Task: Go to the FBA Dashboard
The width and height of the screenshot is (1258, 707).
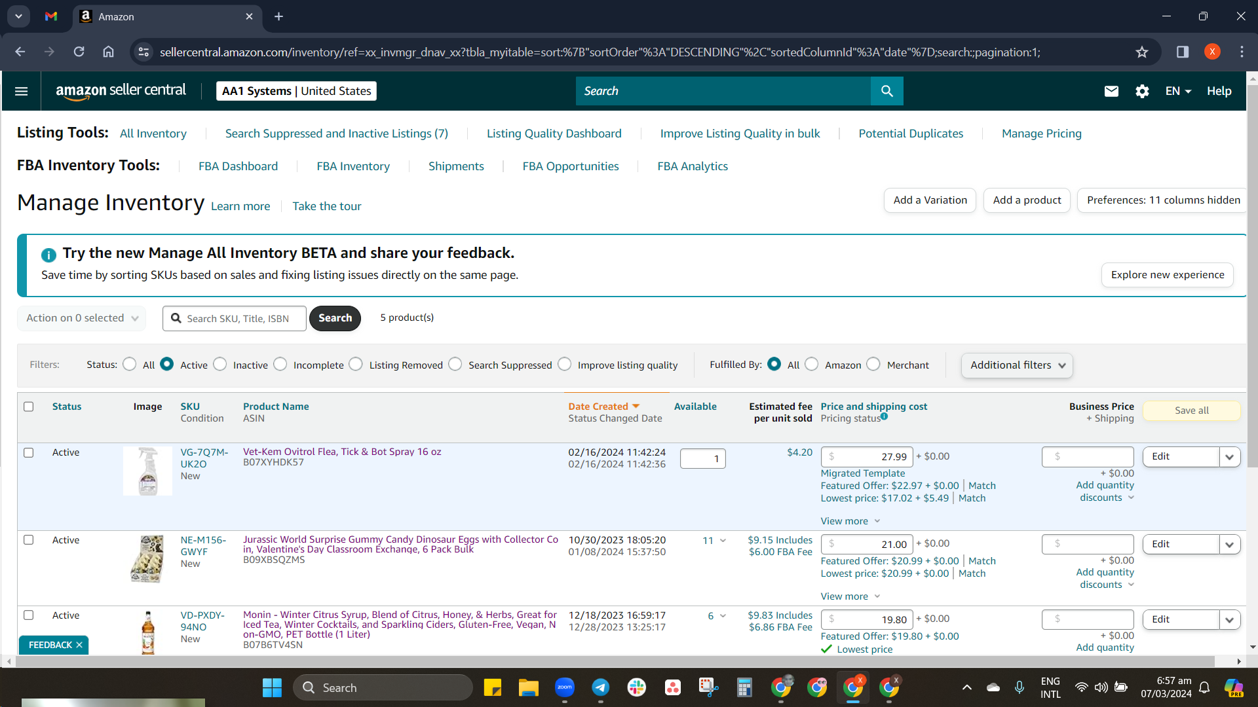Action: [238, 166]
